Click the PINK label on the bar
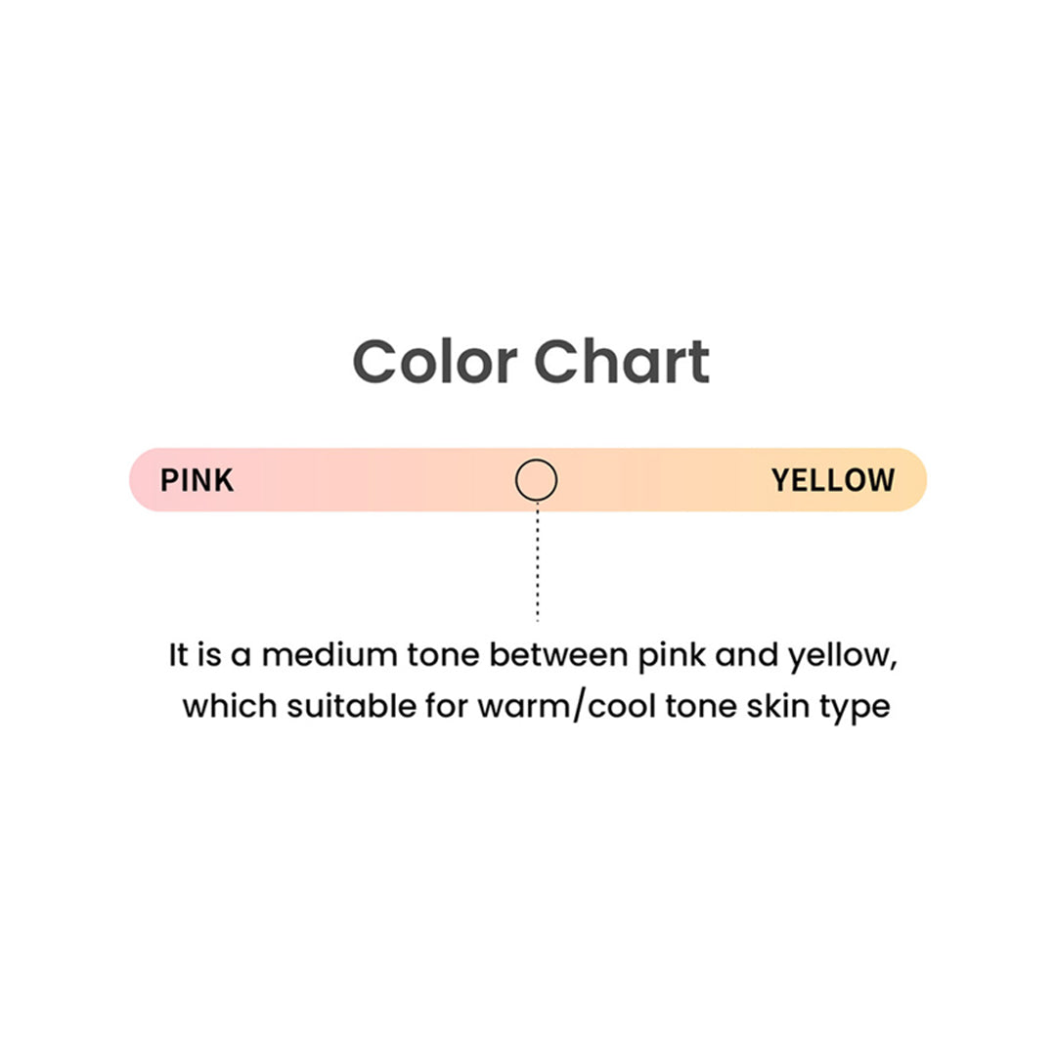The height and width of the screenshot is (1056, 1056). point(197,481)
